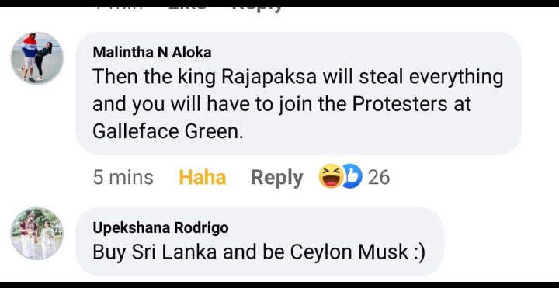Toggle the yellow Haha reaction on Malintha's comment
The height and width of the screenshot is (288, 559).
pyautogui.click(x=202, y=177)
